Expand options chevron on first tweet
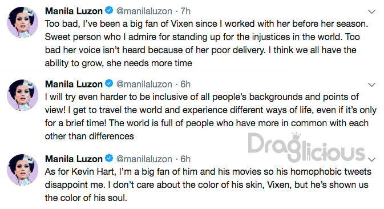 pyautogui.click(x=372, y=11)
